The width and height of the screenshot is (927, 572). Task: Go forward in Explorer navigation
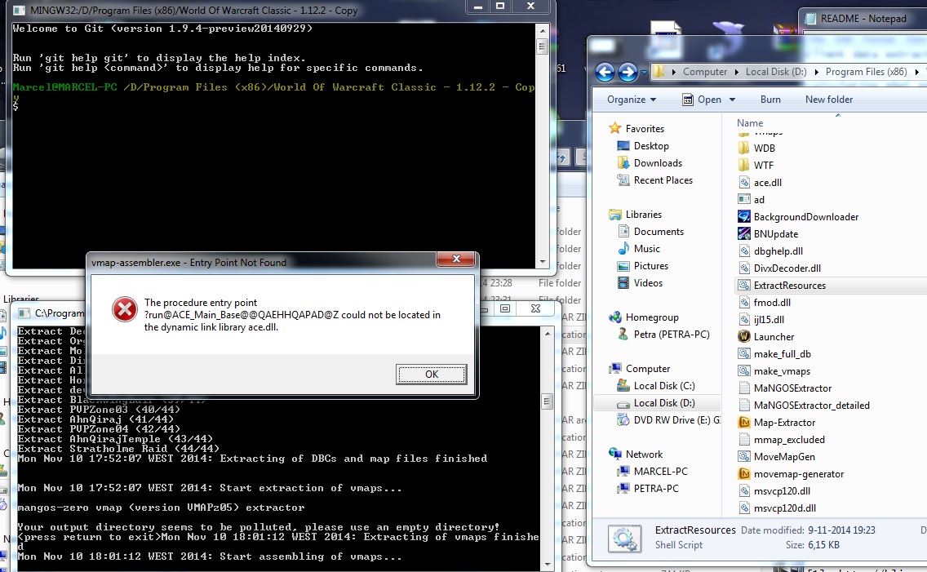tap(628, 72)
